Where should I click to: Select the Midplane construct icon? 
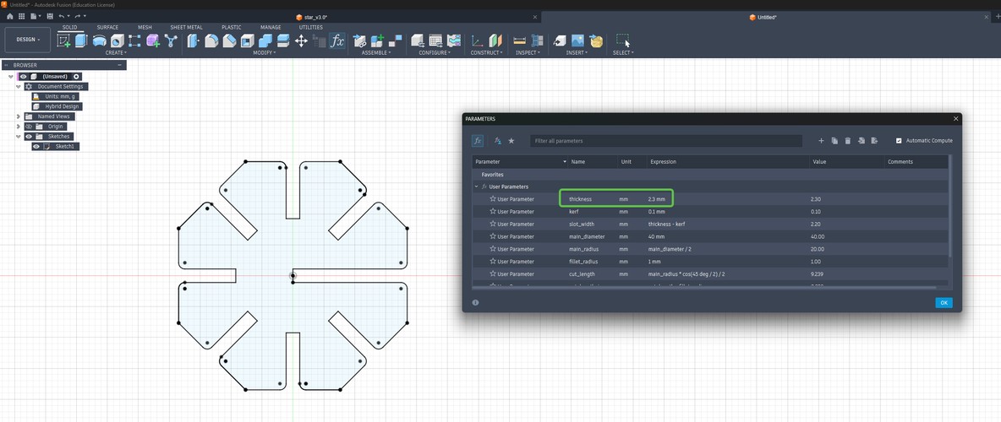495,41
